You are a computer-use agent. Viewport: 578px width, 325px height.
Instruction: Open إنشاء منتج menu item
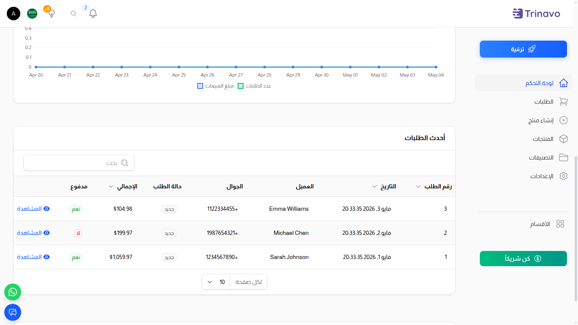coord(523,120)
